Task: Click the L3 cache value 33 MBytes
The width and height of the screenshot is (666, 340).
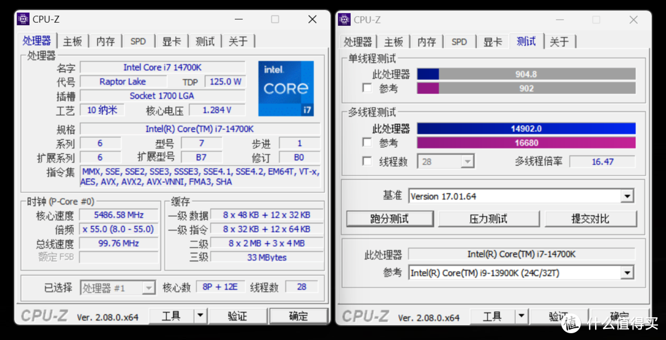Action: (267, 257)
